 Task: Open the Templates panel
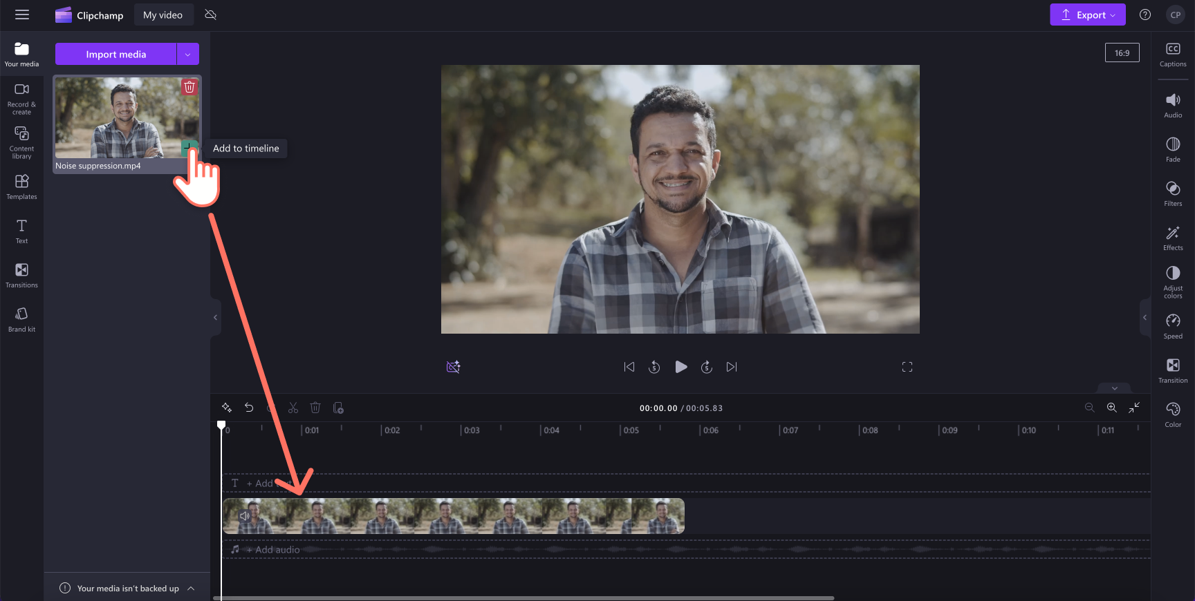pyautogui.click(x=21, y=187)
